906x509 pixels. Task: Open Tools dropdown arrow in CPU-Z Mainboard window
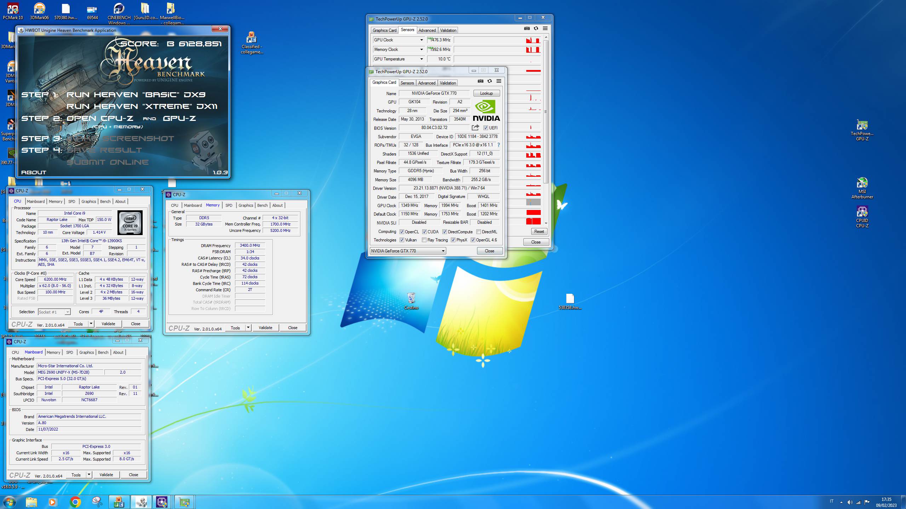tap(89, 475)
